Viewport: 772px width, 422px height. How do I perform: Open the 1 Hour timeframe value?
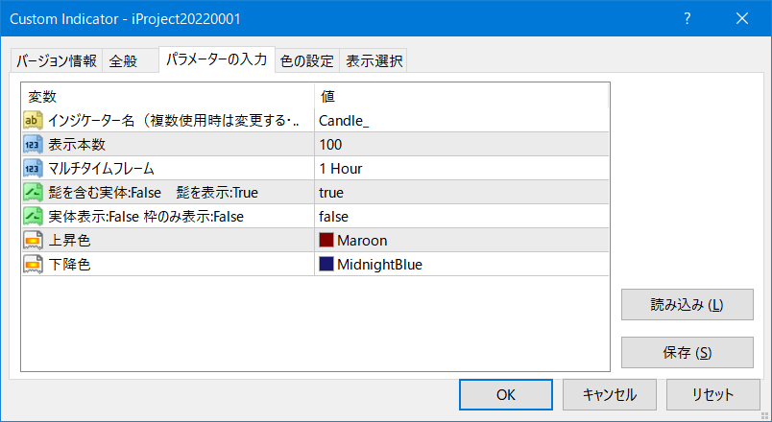point(461,169)
